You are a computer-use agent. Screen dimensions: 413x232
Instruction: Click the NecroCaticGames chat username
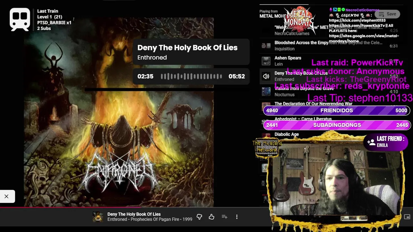click(x=362, y=10)
